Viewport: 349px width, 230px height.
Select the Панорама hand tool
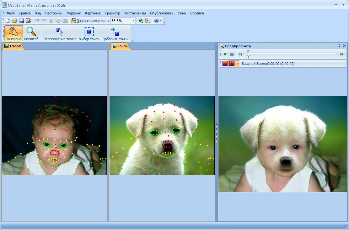[x=13, y=33]
